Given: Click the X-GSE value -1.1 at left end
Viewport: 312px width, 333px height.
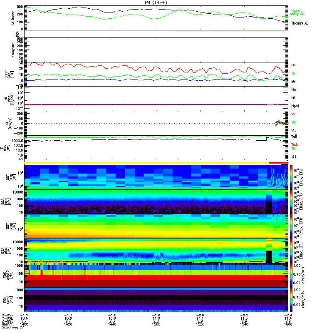Looking at the screenshot, I should [x=24, y=315].
